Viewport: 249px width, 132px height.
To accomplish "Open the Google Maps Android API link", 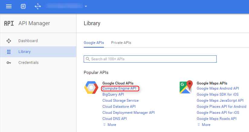I will tap(218, 88).
